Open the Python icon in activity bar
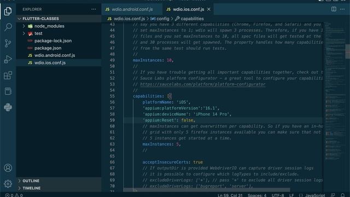Viewport: 350px width, 197px height. tap(8, 107)
